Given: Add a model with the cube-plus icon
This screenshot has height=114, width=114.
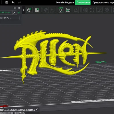Looking at the screenshot, I should click(29, 10).
